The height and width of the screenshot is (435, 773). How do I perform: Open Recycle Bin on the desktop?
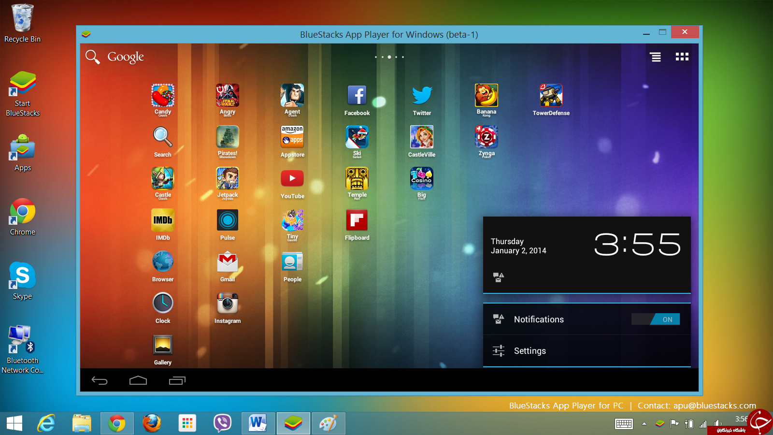[x=22, y=23]
